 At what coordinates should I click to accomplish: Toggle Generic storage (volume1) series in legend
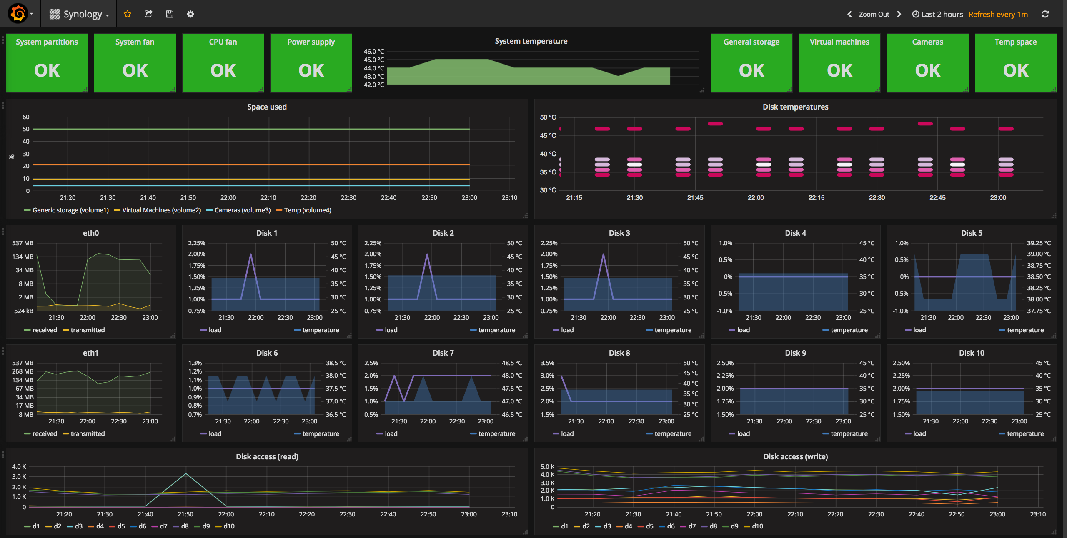coord(70,210)
